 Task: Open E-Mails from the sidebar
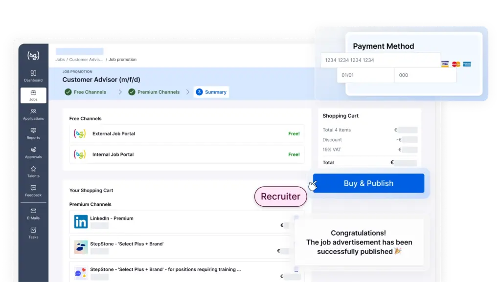click(33, 211)
